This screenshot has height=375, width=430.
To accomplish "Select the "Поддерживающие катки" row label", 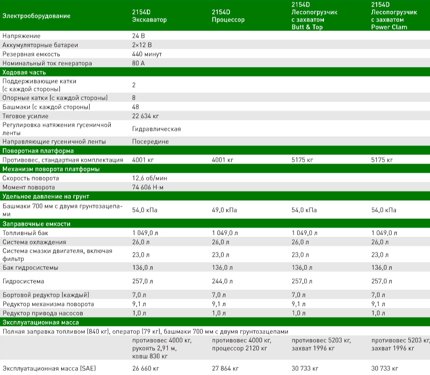I will (39, 85).
